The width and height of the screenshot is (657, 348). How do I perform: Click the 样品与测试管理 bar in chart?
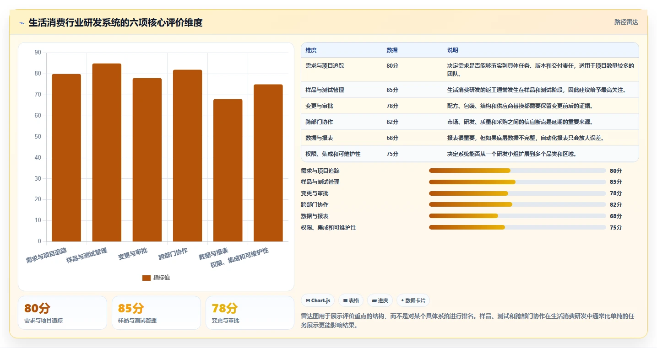(107, 152)
